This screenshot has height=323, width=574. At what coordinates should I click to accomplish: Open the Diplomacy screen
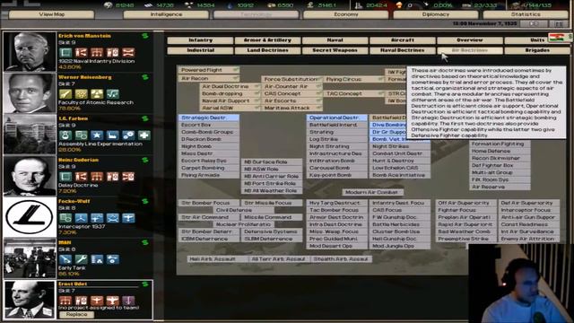[436, 14]
